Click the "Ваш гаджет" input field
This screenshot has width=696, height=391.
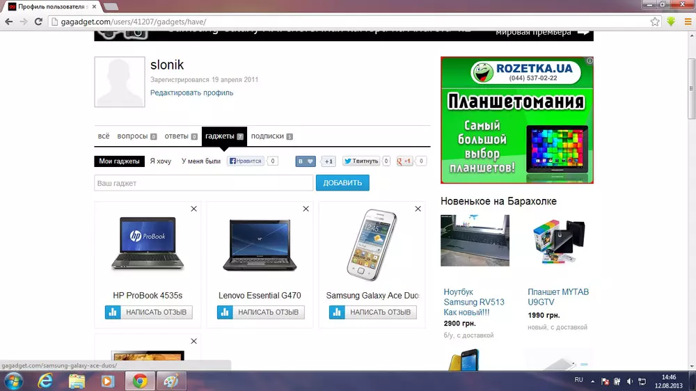coord(203,183)
